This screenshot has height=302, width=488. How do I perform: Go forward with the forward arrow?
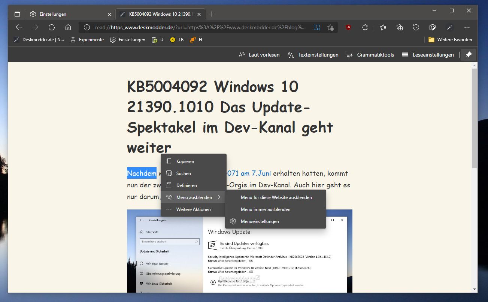35,27
